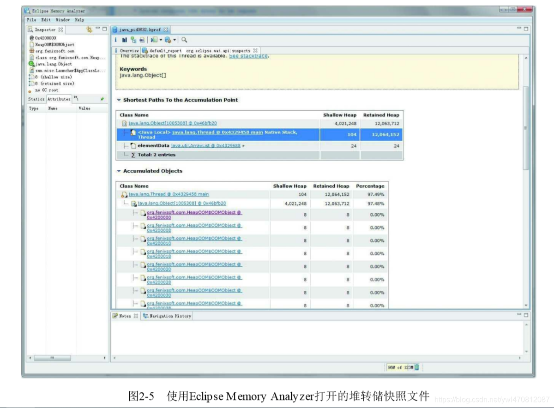Switch to the Overview tab
Viewport: 554px width, 408px height.
point(126,50)
